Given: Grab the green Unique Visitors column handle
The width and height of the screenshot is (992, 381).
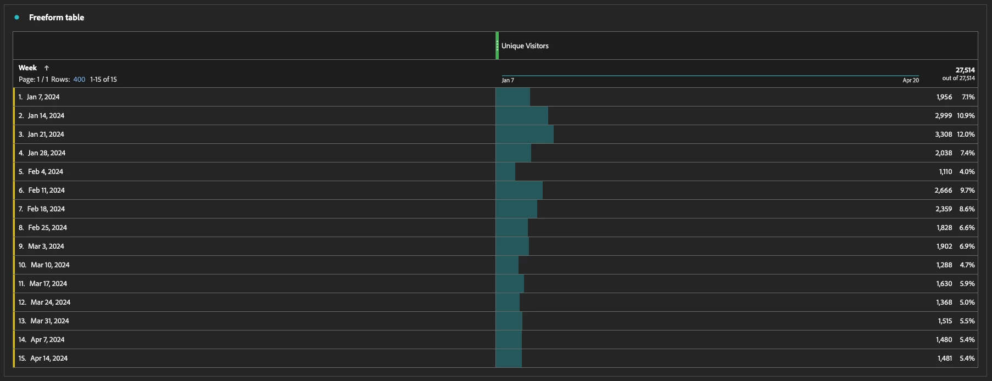Looking at the screenshot, I should pyautogui.click(x=497, y=46).
